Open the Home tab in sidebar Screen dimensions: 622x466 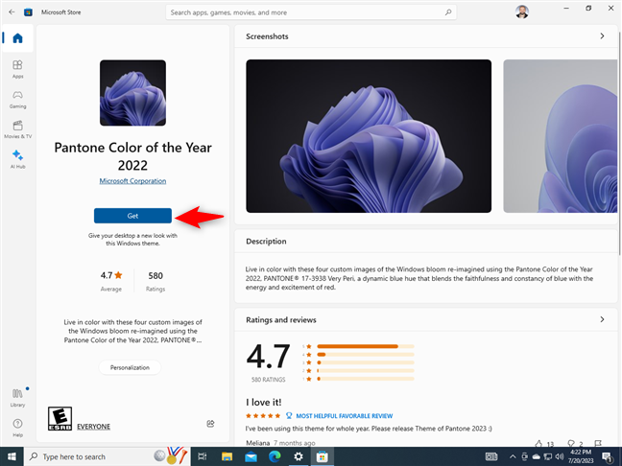(x=17, y=38)
